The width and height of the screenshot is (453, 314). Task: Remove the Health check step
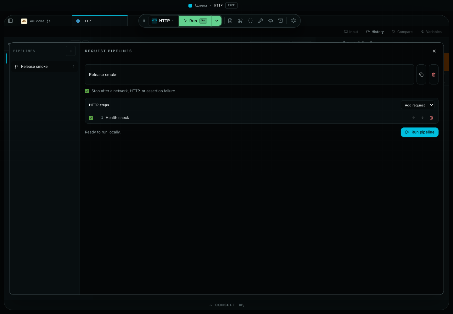pyautogui.click(x=431, y=118)
